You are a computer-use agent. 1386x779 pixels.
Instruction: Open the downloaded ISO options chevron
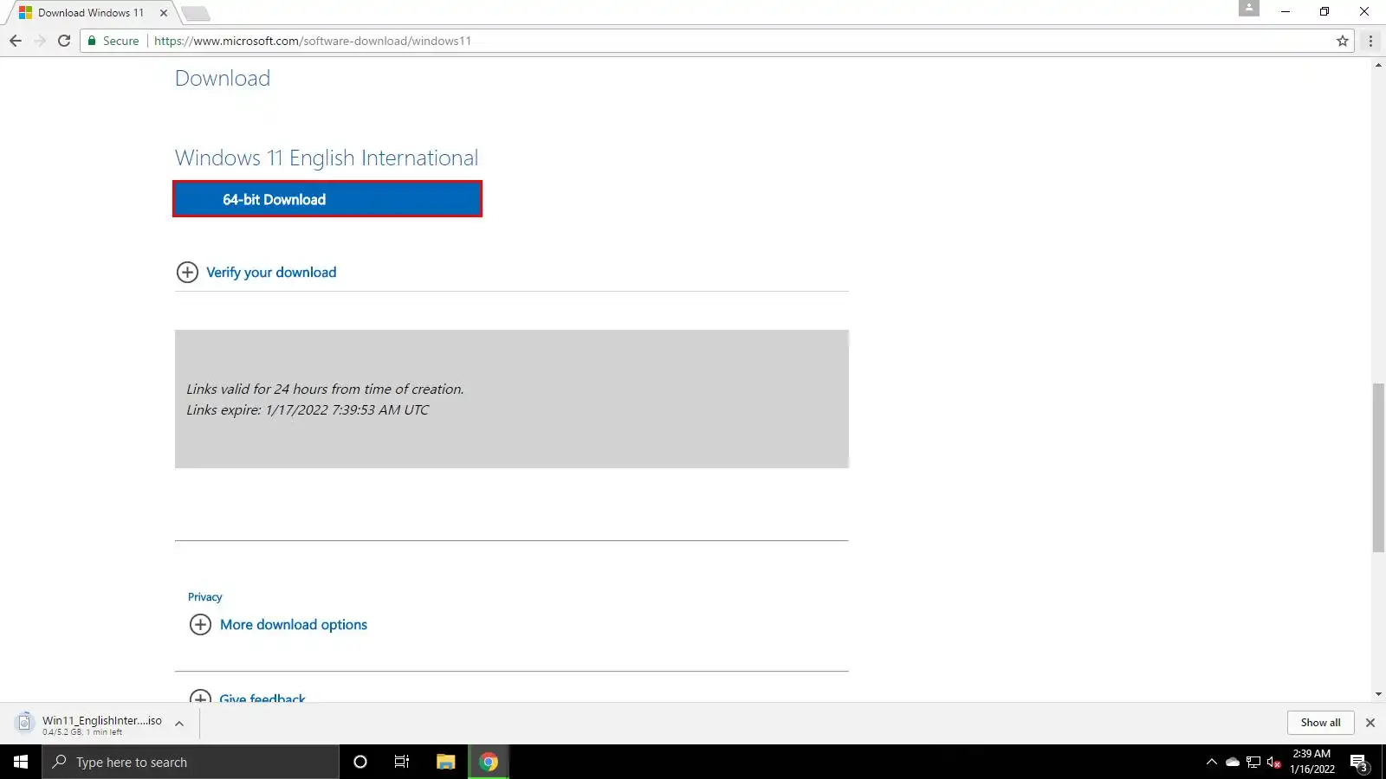click(x=179, y=724)
